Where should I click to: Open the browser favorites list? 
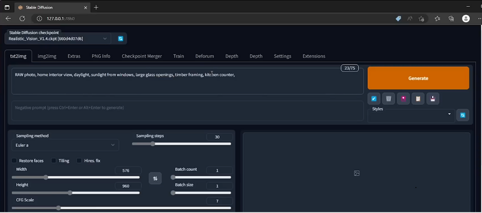click(437, 19)
